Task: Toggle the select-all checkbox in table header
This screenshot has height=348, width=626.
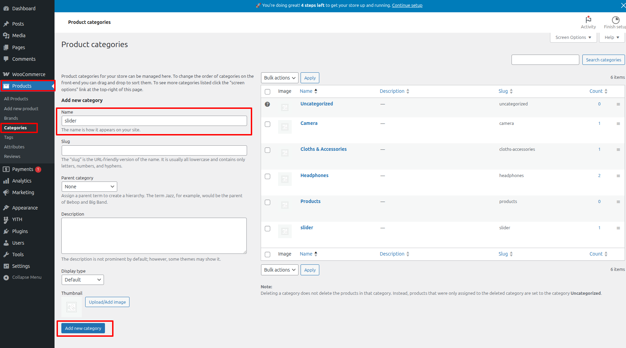Action: (x=268, y=91)
